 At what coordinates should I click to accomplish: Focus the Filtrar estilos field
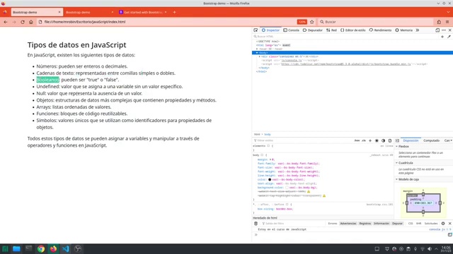[302, 140]
